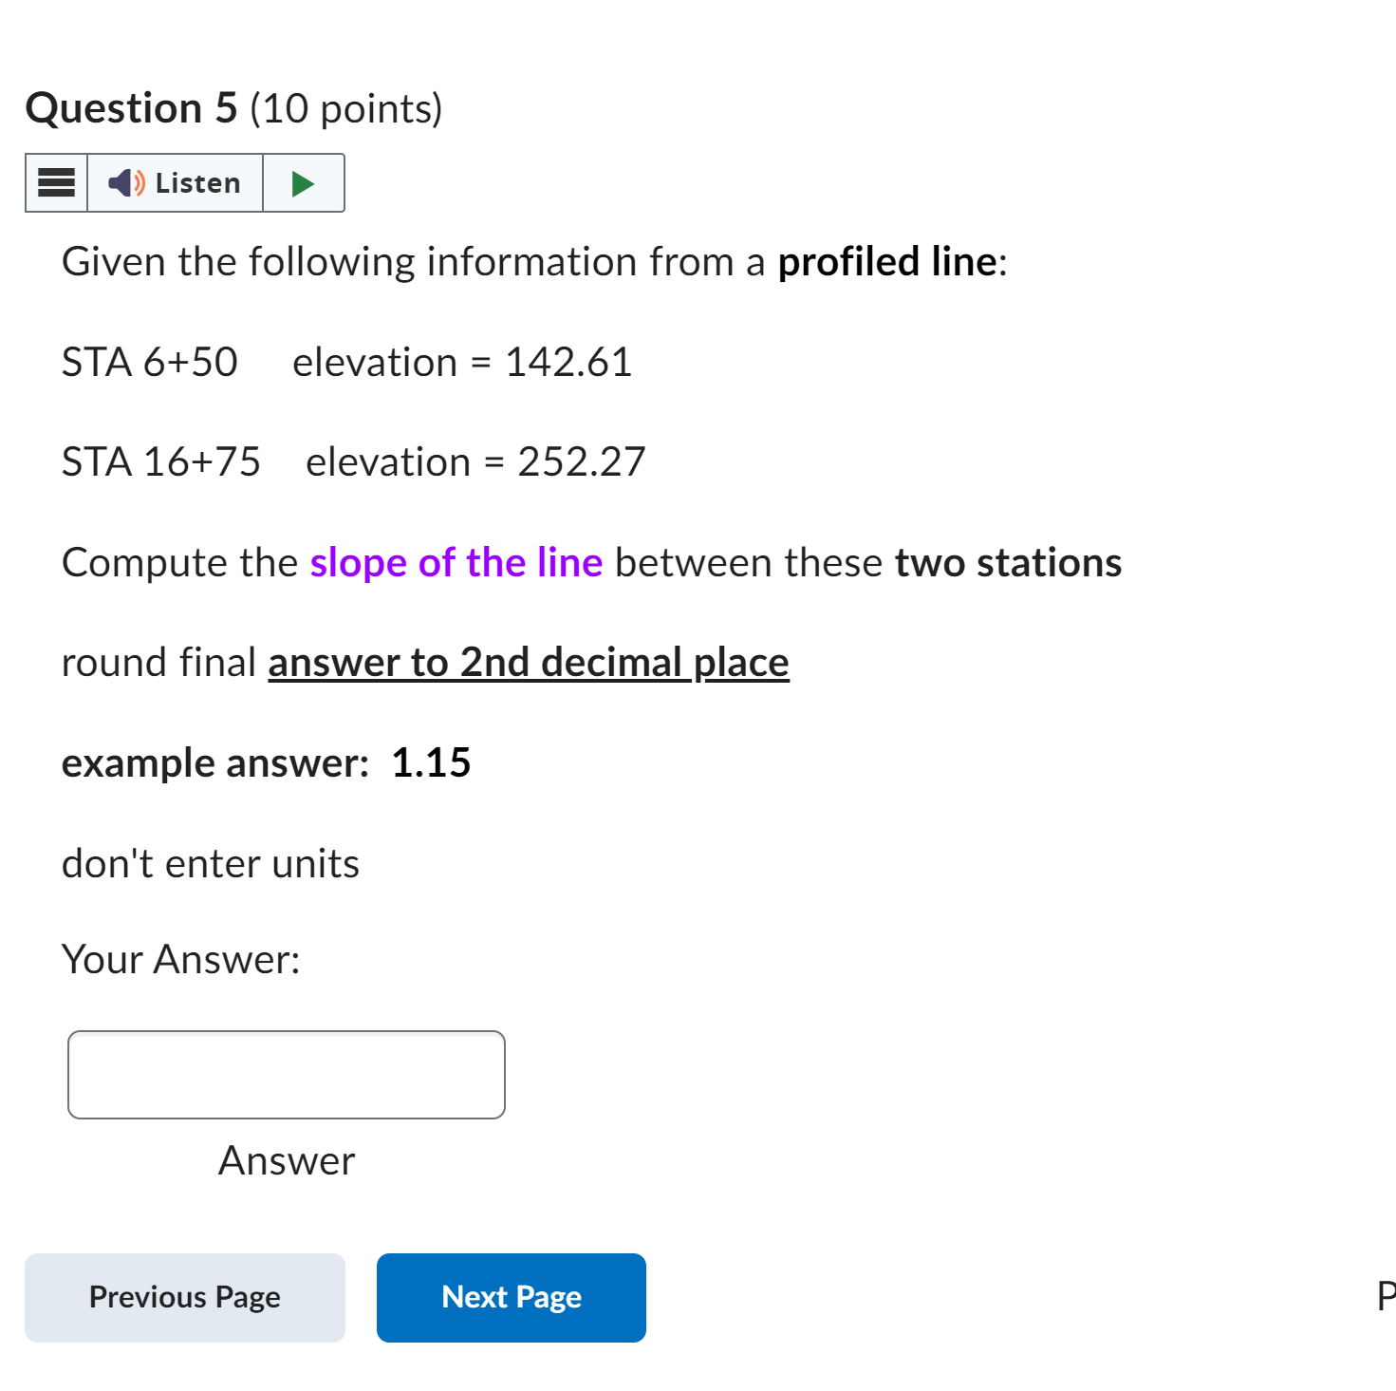
Task: Click the 'don't enter units' instruction text
Action: coord(209,862)
